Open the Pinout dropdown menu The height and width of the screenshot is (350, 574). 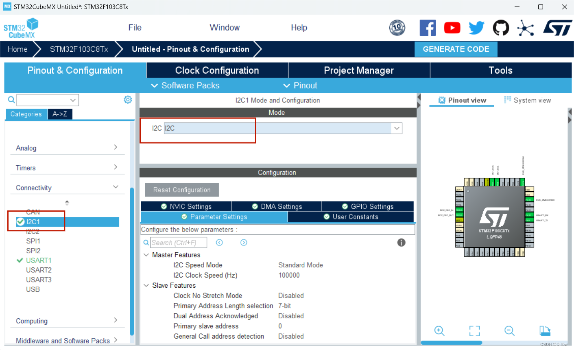click(300, 85)
